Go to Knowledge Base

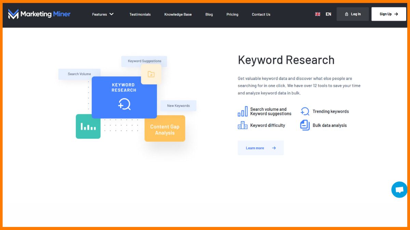click(x=178, y=14)
